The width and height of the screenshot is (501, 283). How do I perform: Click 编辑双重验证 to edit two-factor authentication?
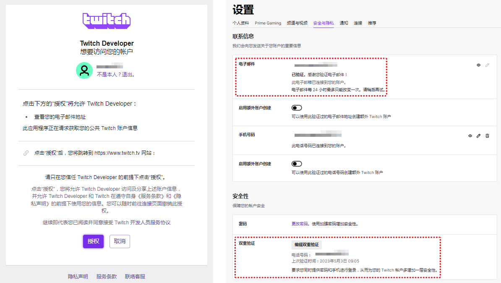coord(306,245)
